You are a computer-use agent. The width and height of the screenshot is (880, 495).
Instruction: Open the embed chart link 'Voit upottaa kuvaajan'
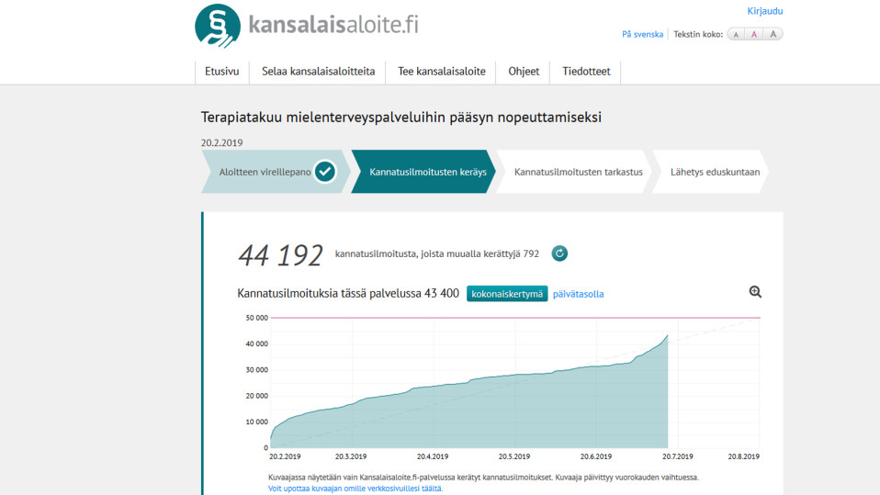tap(355, 489)
